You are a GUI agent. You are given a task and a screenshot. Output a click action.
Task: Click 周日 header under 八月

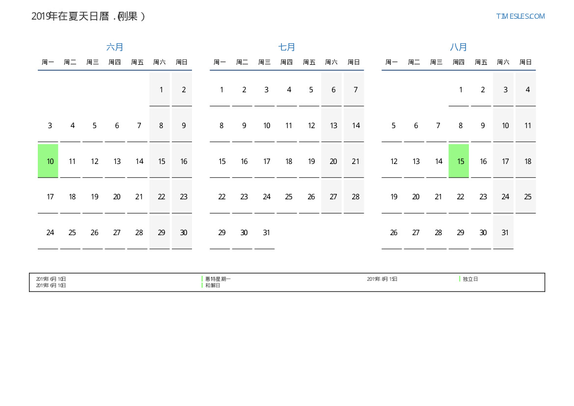click(525, 62)
